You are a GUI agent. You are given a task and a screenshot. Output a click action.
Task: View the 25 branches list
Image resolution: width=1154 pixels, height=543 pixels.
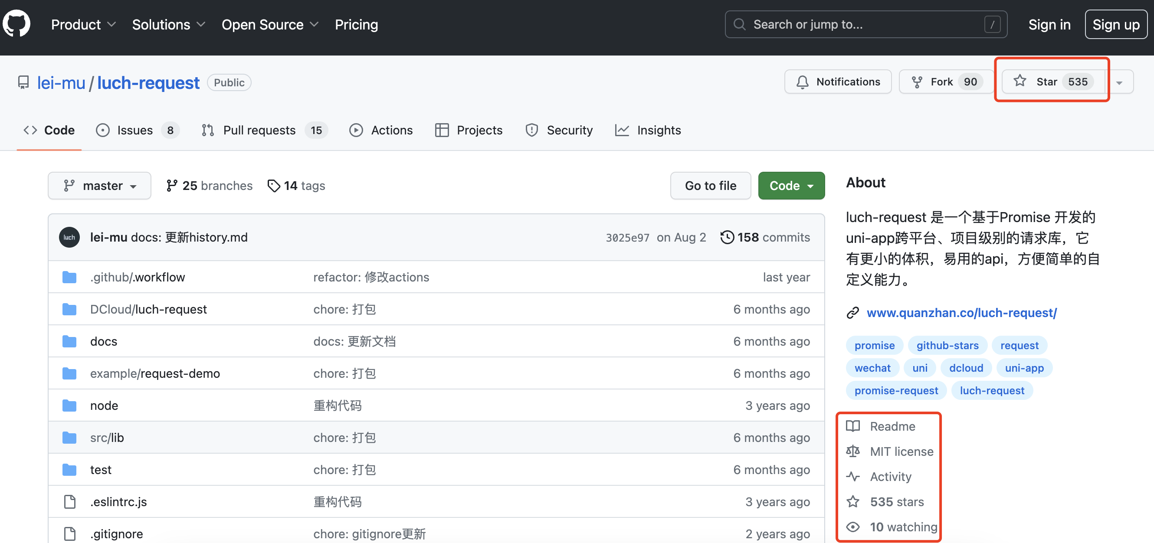(x=209, y=186)
